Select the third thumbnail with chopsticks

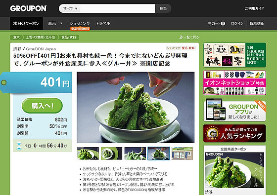coord(135,154)
